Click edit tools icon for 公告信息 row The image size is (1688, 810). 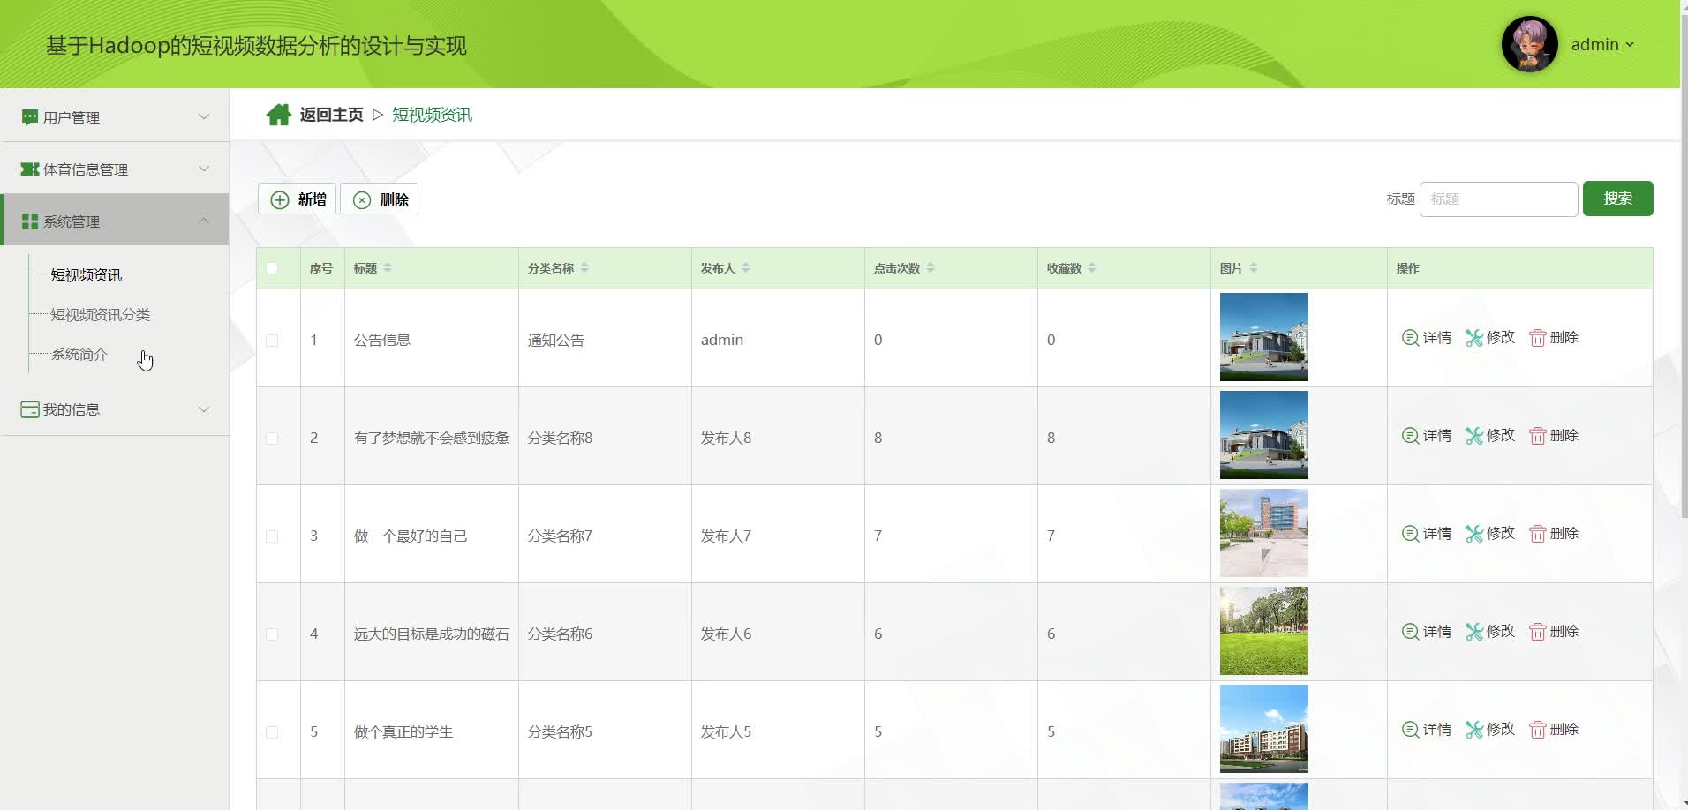point(1473,337)
